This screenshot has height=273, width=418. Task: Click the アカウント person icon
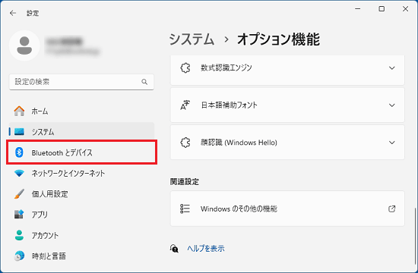19,235
